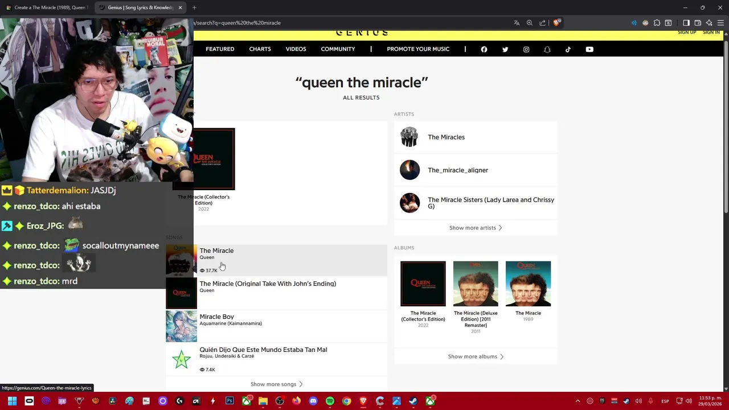
Task: Open The_miracle_aligner artist result
Action: (476, 170)
